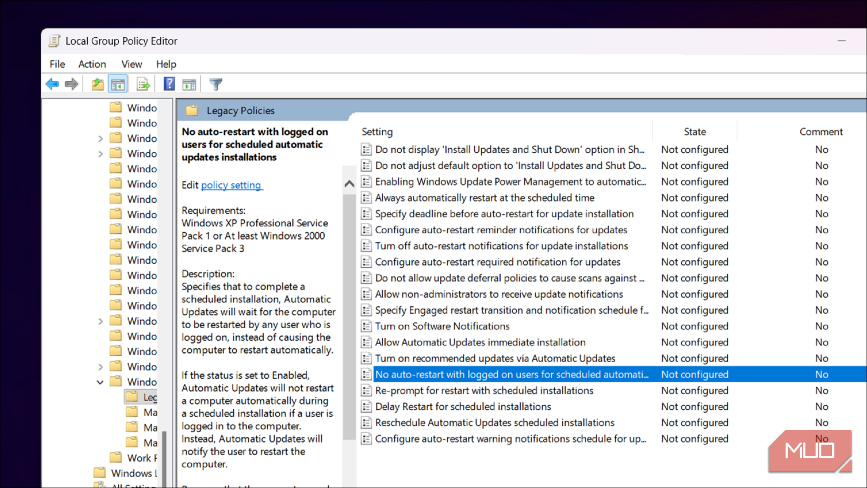
Task: Collapse the expanded Windo tree folder
Action: click(x=100, y=382)
